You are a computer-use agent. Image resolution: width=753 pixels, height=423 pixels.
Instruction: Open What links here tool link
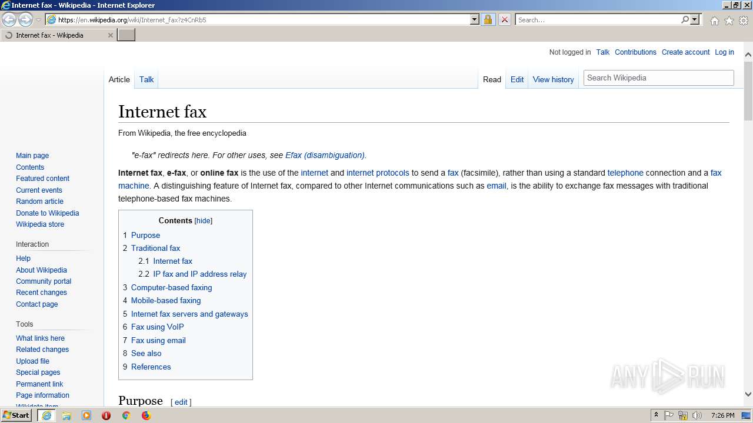[40, 338]
